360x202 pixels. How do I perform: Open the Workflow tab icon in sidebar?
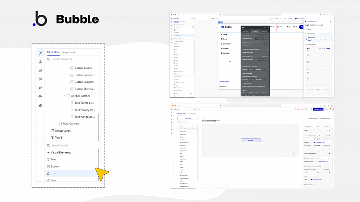(40, 62)
